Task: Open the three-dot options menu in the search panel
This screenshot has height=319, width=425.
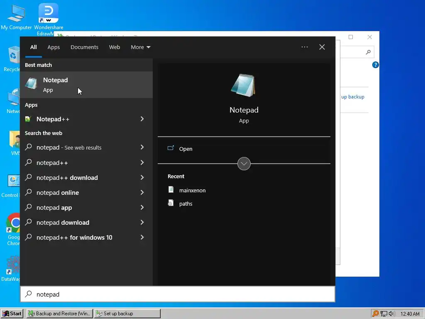Action: 305,47
